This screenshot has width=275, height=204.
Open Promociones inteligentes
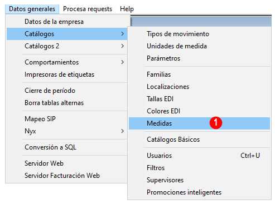tap(199, 192)
